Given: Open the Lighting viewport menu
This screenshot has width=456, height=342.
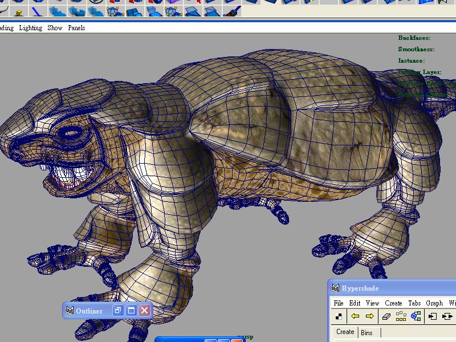Looking at the screenshot, I should tap(31, 28).
